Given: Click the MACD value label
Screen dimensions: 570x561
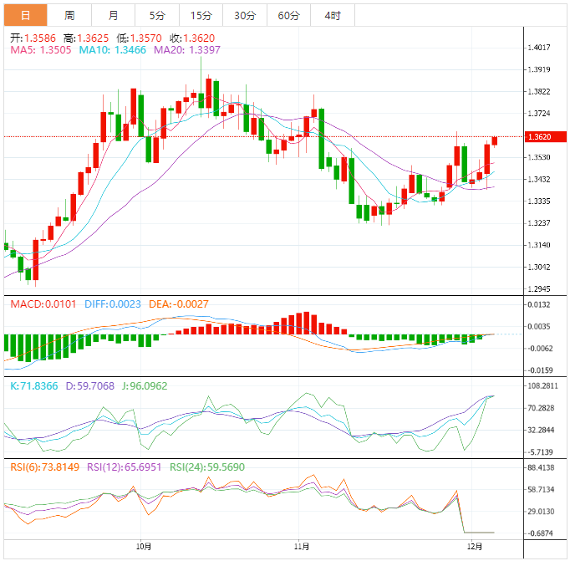Looking at the screenshot, I should click(x=40, y=303).
